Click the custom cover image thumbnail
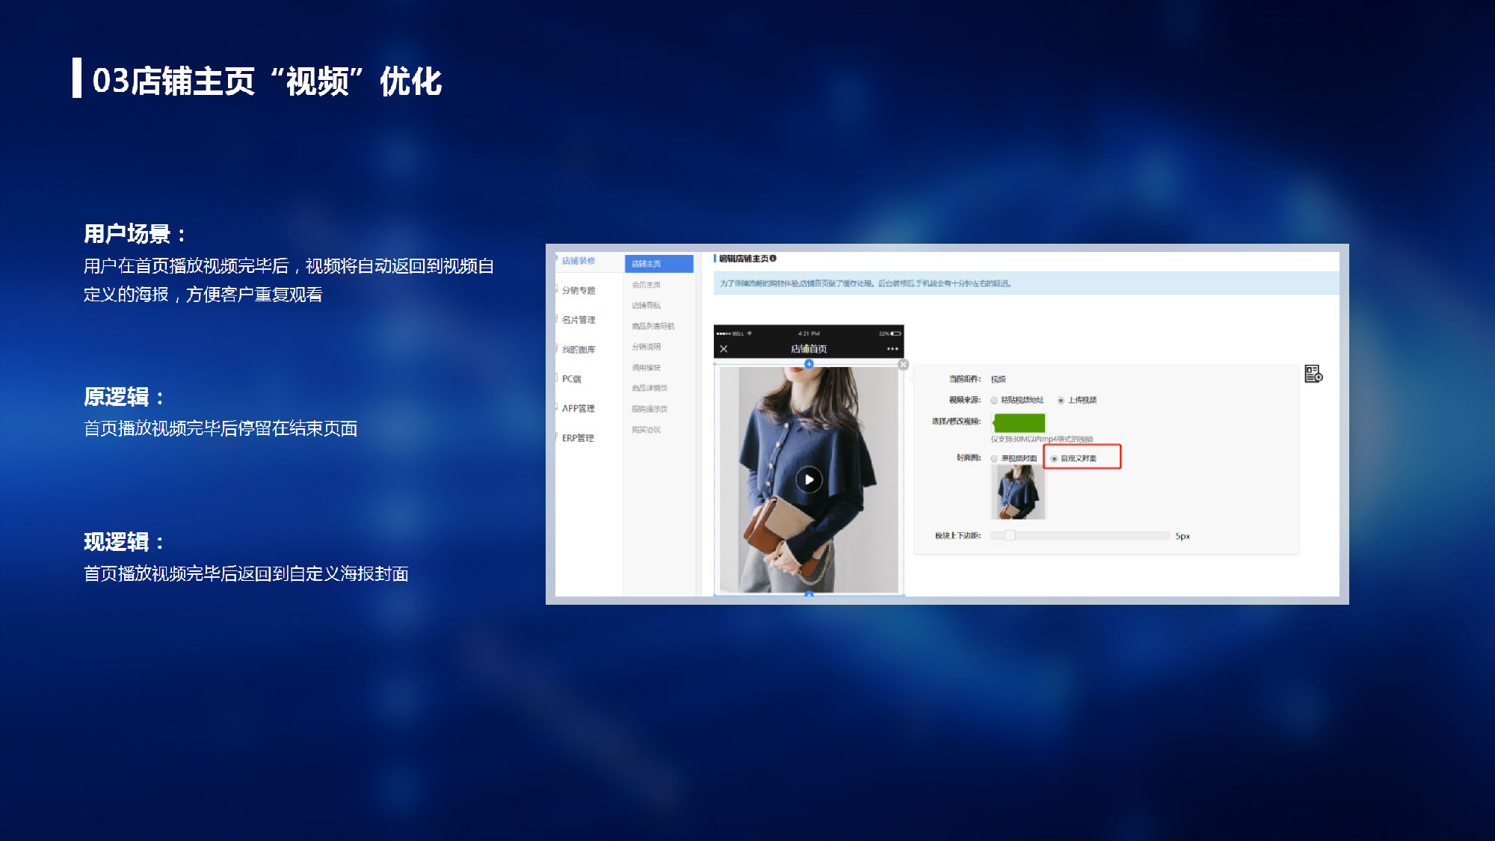This screenshot has width=1495, height=841. [x=1017, y=492]
